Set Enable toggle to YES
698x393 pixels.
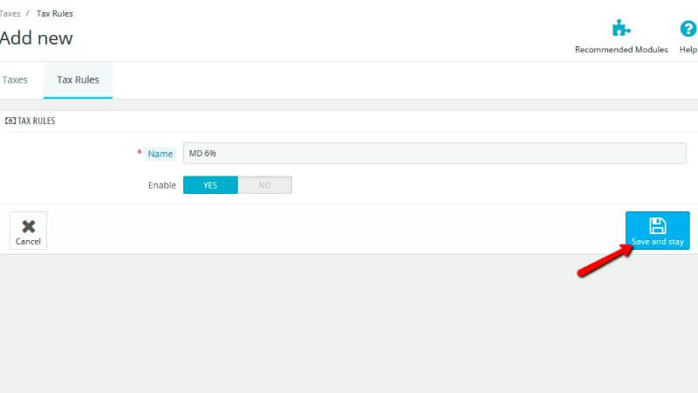(x=210, y=185)
